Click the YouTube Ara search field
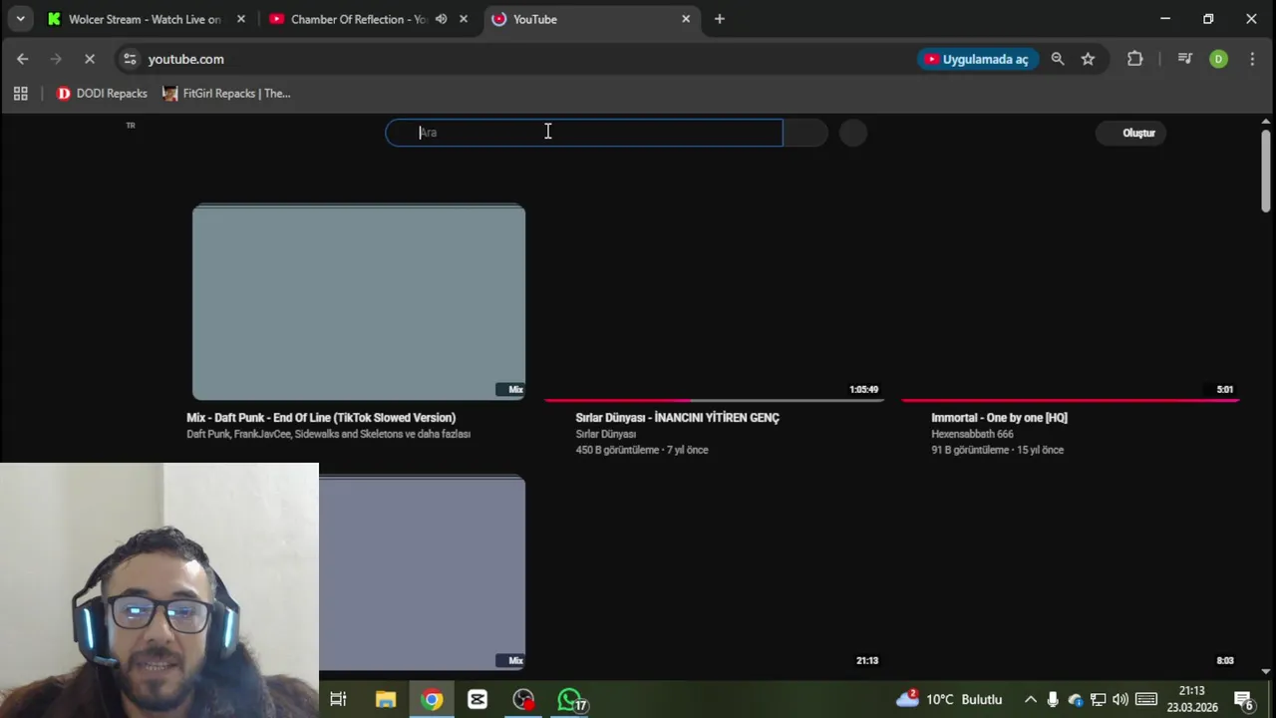 point(584,133)
